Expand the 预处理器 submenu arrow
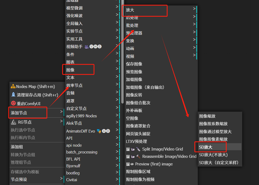259x185 pixels. pos(194,32)
